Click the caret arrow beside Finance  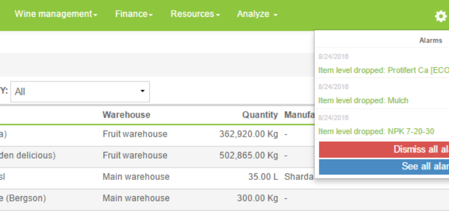click(150, 15)
